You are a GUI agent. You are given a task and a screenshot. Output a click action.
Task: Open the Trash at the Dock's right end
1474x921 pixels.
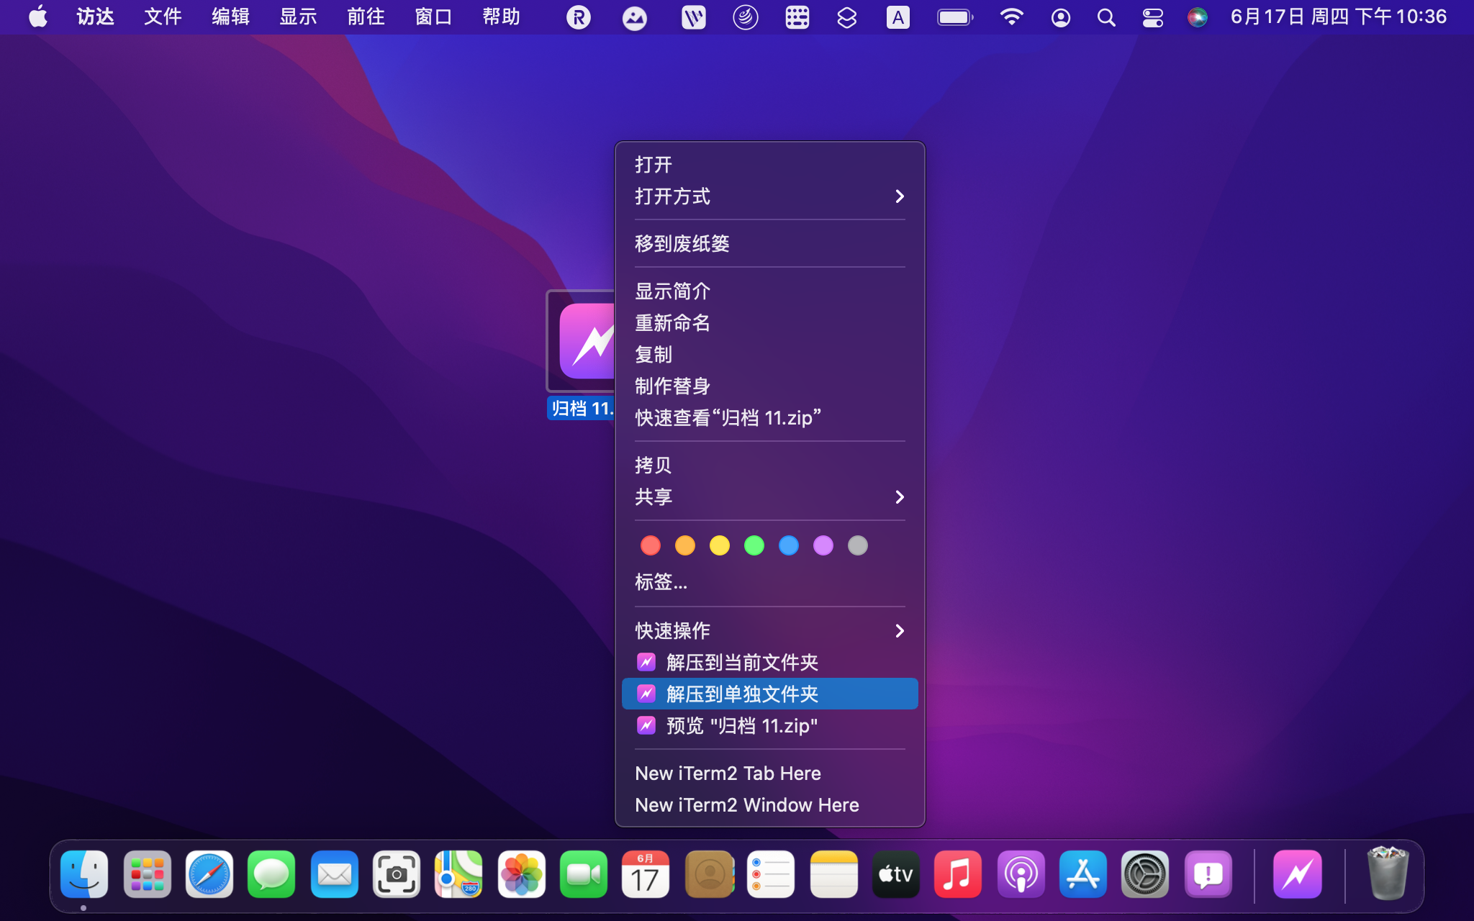click(x=1389, y=874)
